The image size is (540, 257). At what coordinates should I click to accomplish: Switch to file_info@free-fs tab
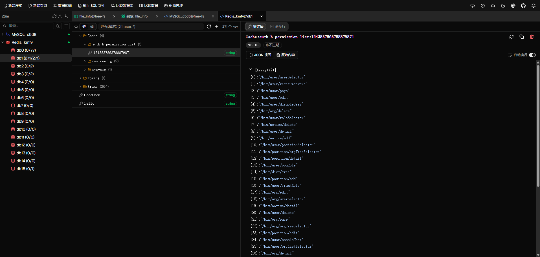point(92,16)
